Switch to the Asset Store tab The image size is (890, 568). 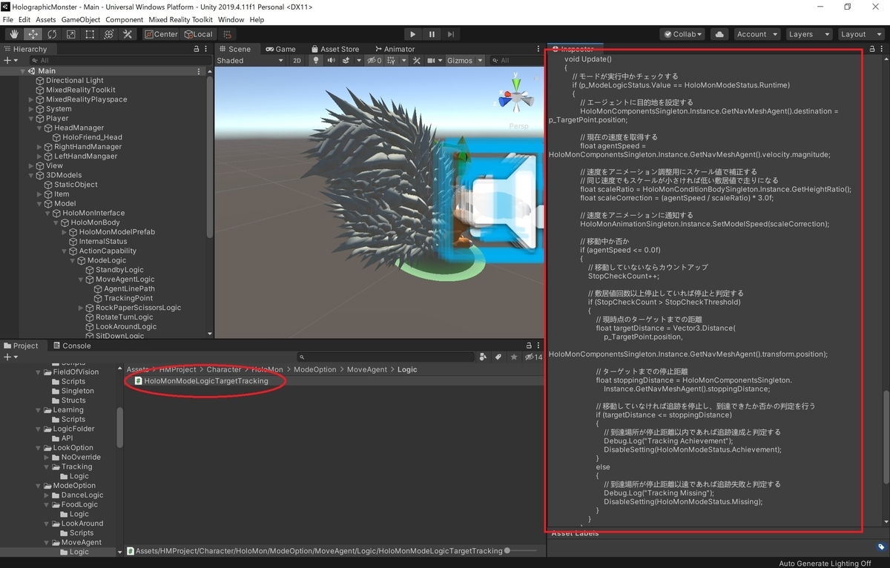[x=335, y=49]
